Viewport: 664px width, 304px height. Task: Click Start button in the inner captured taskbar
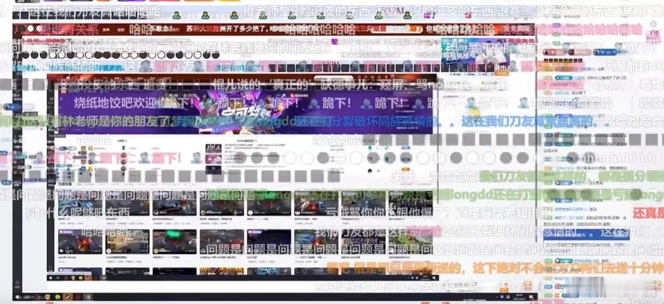[x=51, y=277]
